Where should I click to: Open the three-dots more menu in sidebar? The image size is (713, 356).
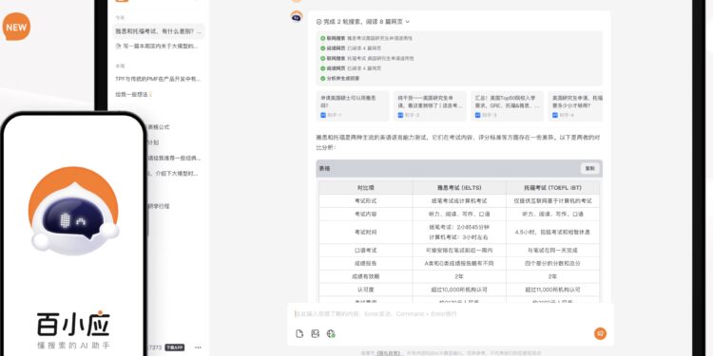pos(198,347)
